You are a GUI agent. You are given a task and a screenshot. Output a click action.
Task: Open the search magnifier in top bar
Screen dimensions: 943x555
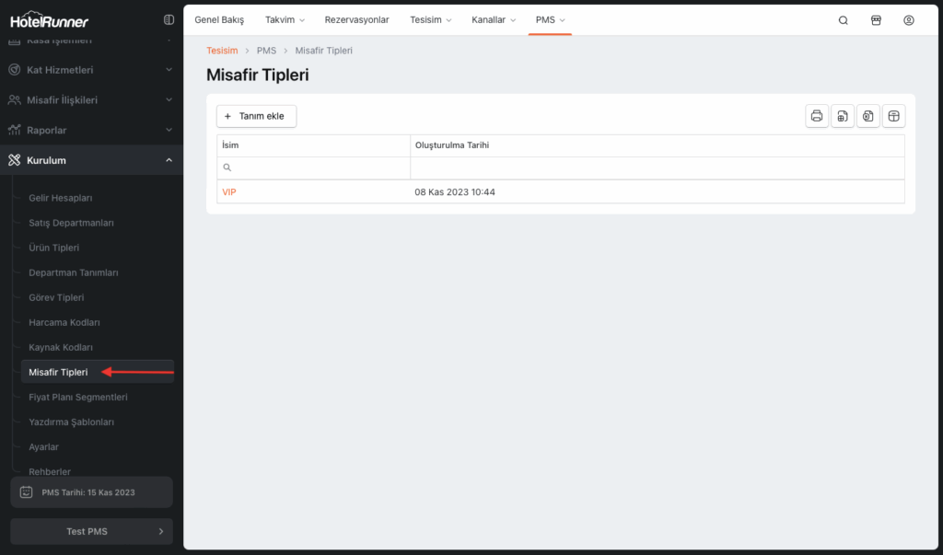click(843, 20)
